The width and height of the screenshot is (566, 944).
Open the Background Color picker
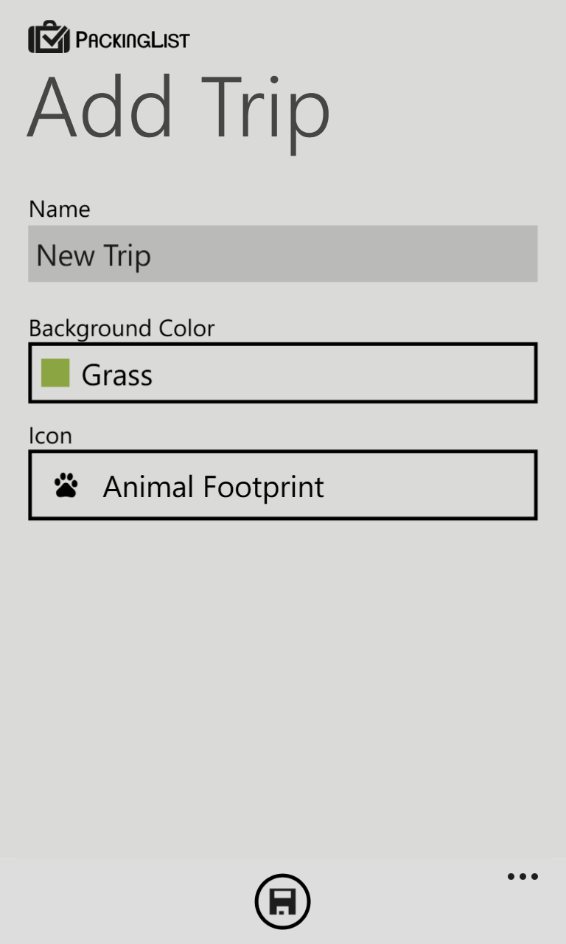282,373
